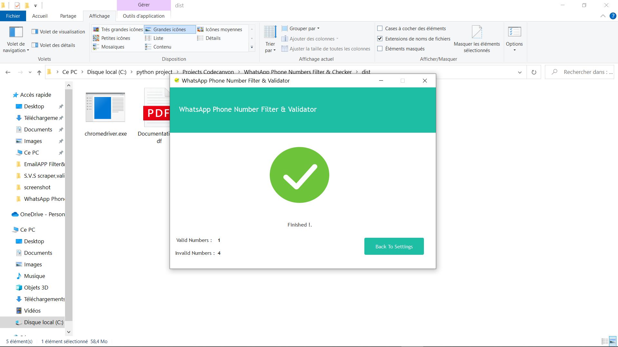618x347 pixels.
Task: Switch to the Partage tab
Action: point(68,16)
